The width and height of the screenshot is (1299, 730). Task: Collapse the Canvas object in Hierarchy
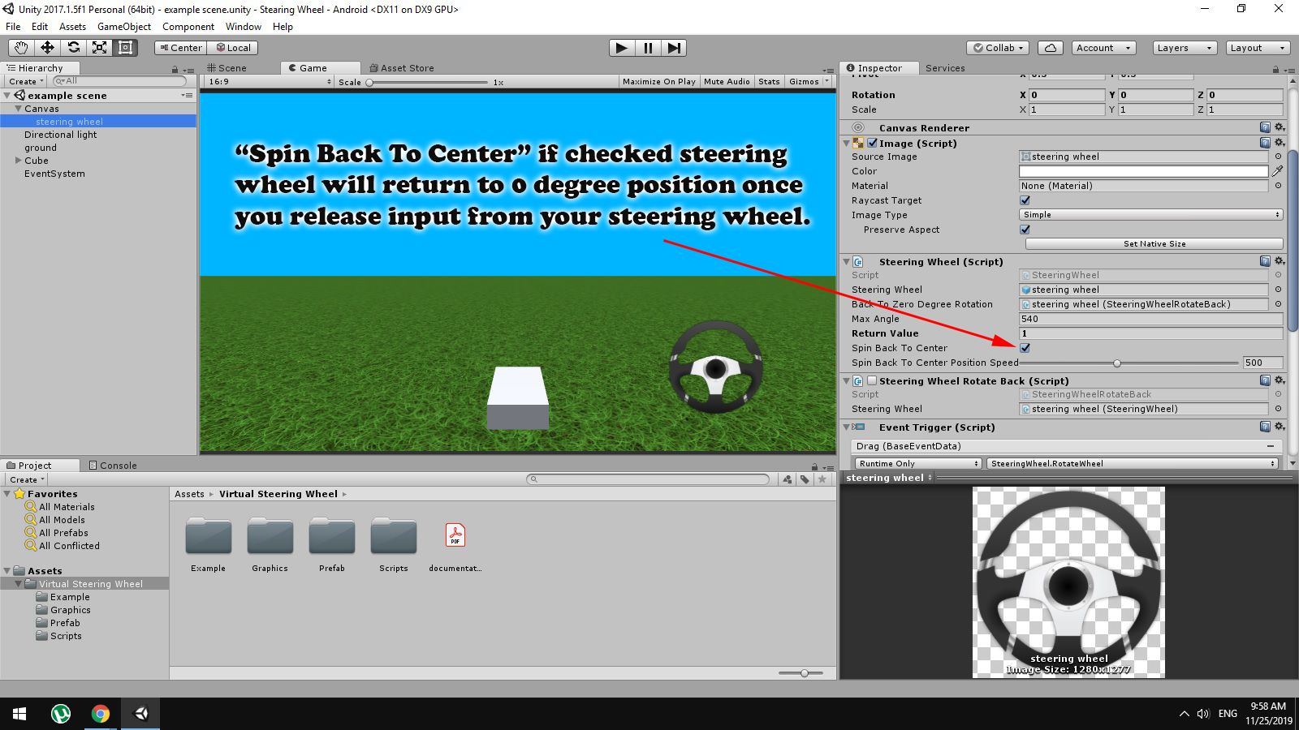click(18, 109)
